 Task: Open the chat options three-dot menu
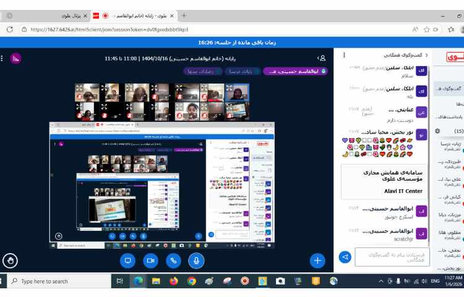(344, 55)
